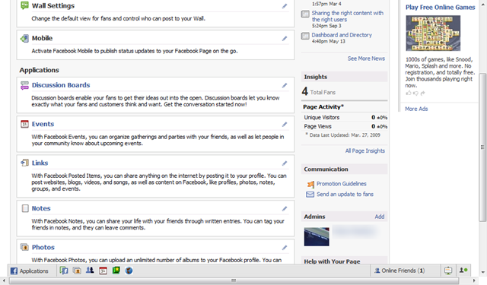Click the Photos icon beside the heading
Viewport: 487px width, 285px height.
coord(24,247)
